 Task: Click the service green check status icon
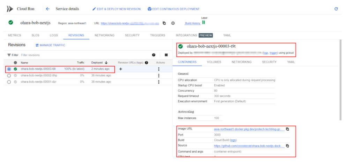click(x=10, y=22)
